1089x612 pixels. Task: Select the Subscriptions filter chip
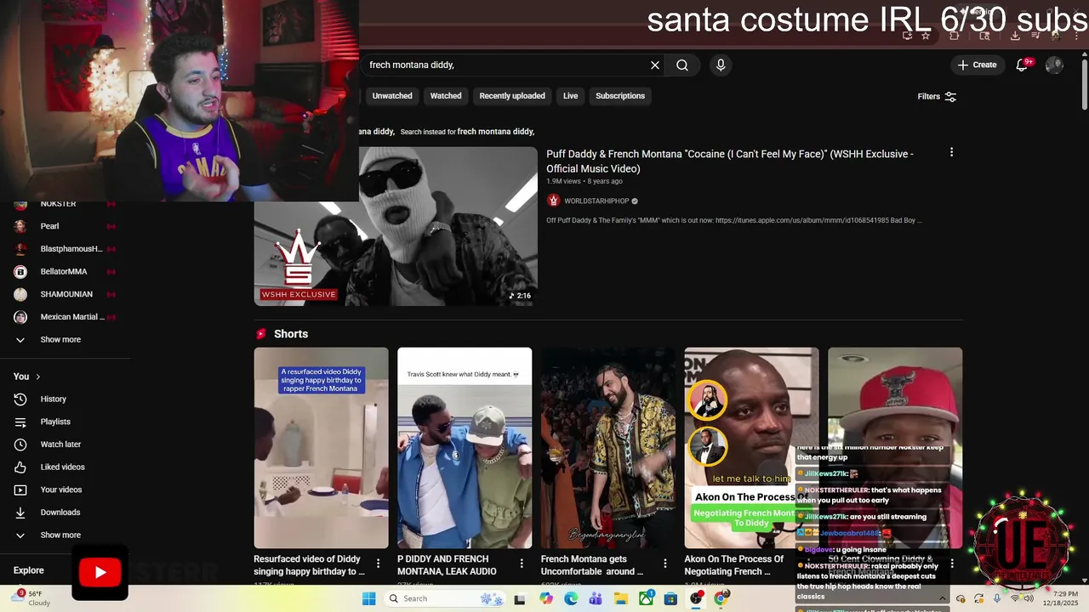click(620, 96)
